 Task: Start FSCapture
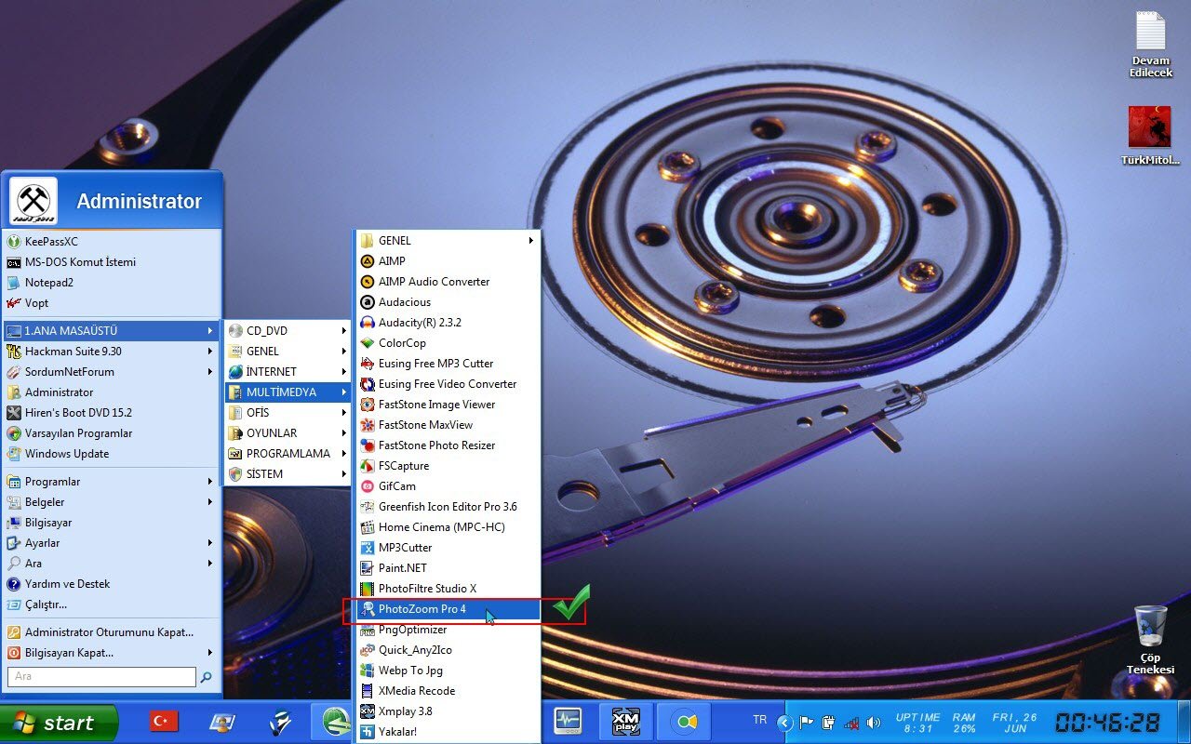click(448, 466)
